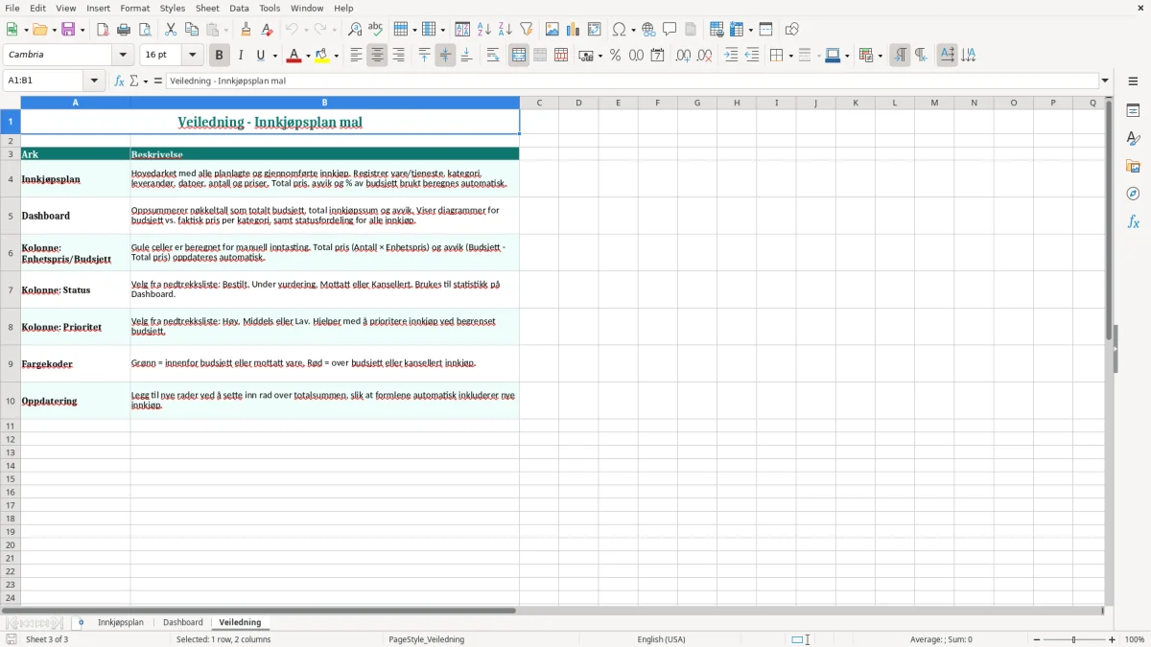This screenshot has width=1151, height=647.
Task: Insert a chart
Action: click(574, 30)
